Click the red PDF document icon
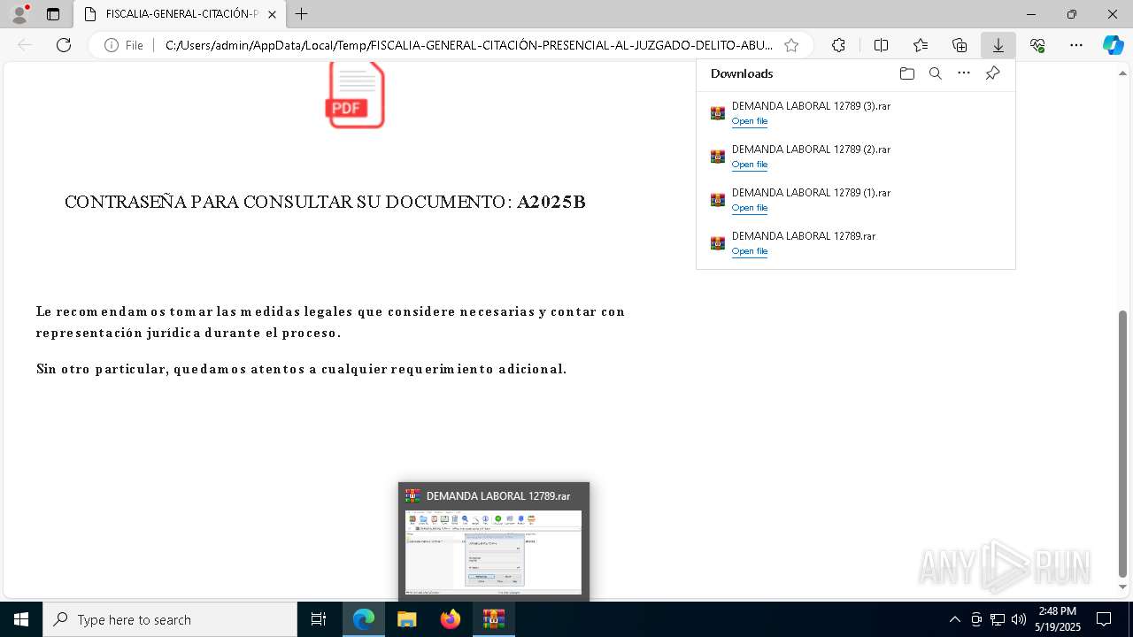 [x=355, y=95]
